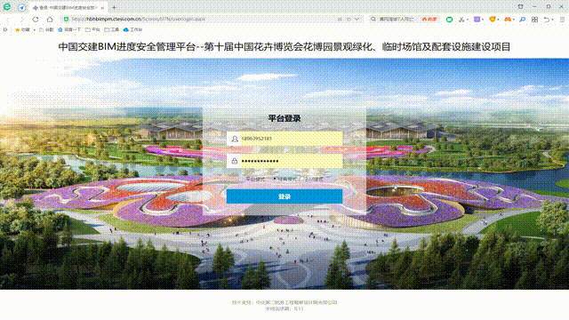
Task: Open the four-square apps grid icon
Action: pos(534,20)
